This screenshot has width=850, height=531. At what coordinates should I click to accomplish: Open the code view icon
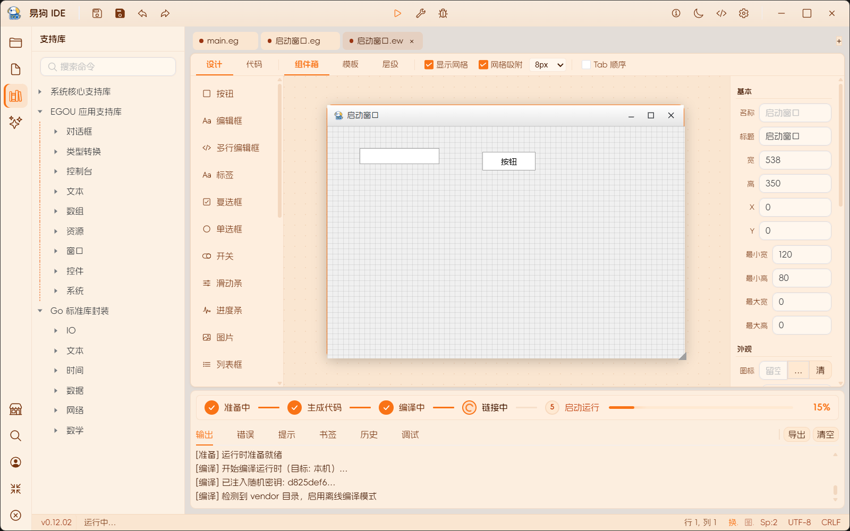point(721,13)
